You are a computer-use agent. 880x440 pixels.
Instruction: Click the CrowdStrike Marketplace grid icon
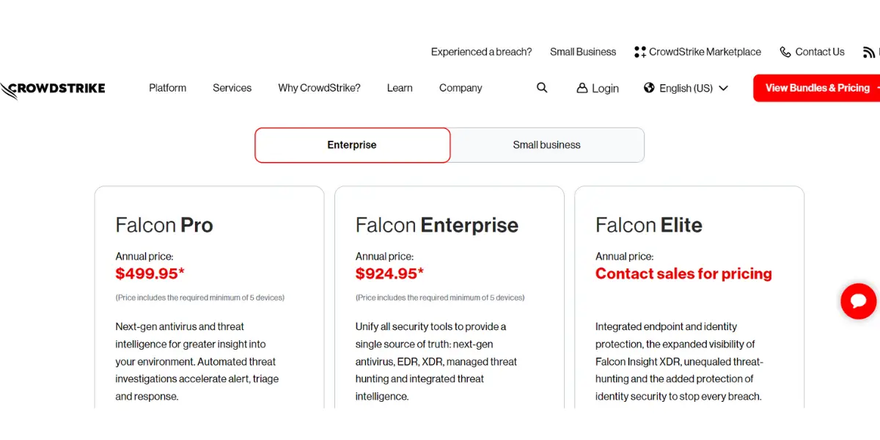point(640,52)
